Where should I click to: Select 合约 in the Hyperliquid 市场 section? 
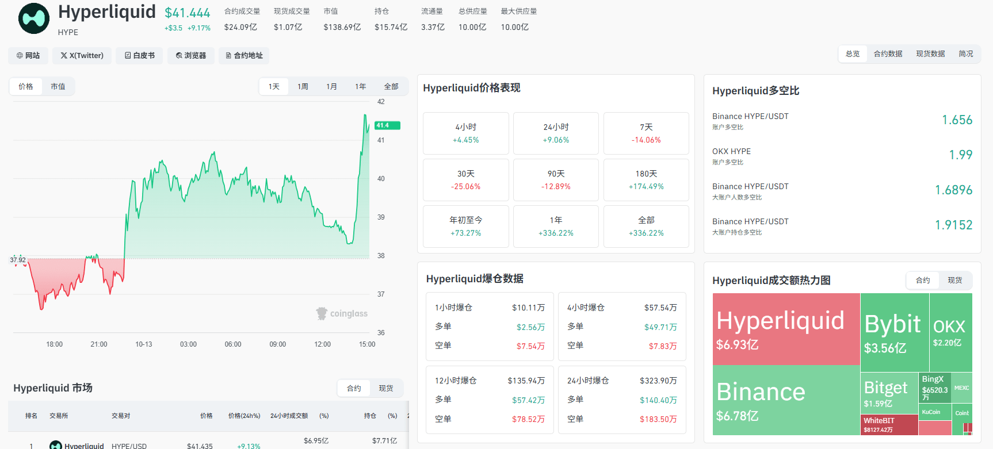coord(354,389)
